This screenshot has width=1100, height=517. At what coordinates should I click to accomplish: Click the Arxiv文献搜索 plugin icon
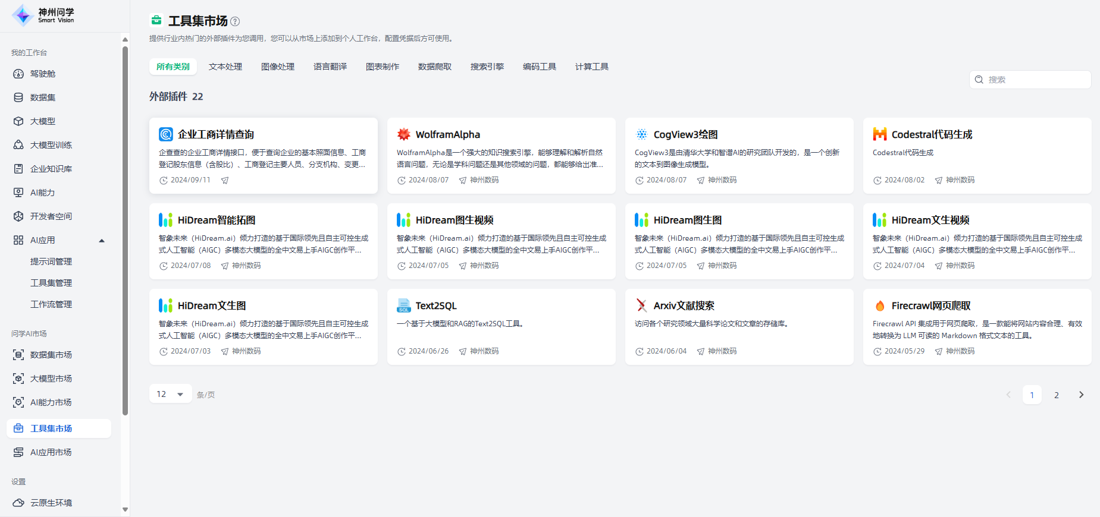pyautogui.click(x=642, y=305)
